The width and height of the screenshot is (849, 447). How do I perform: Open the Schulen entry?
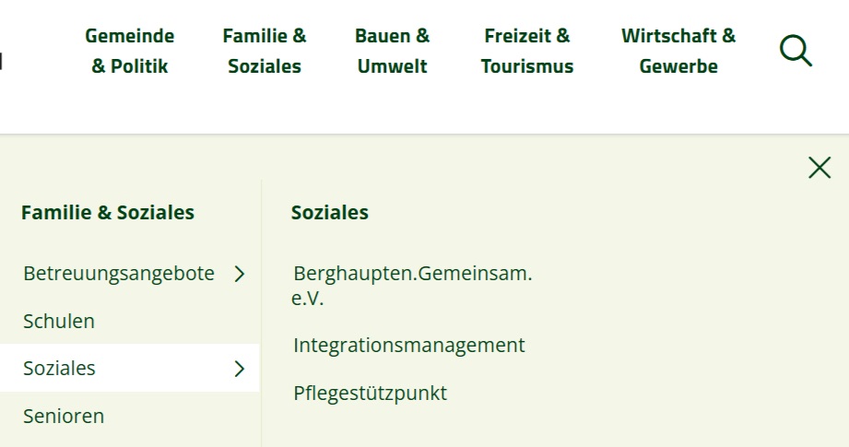(x=59, y=322)
